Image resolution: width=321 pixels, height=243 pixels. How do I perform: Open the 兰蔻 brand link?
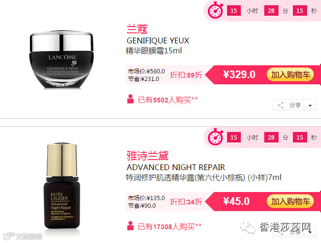tap(137, 29)
